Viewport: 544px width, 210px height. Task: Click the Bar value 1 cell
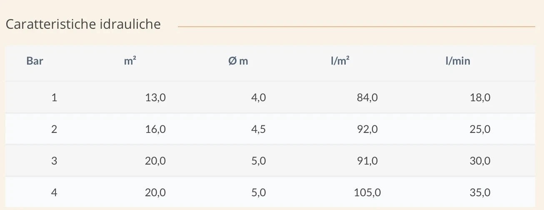[54, 98]
